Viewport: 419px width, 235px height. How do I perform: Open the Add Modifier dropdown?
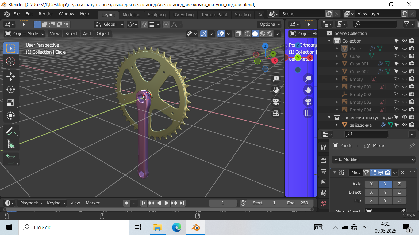coord(374,159)
